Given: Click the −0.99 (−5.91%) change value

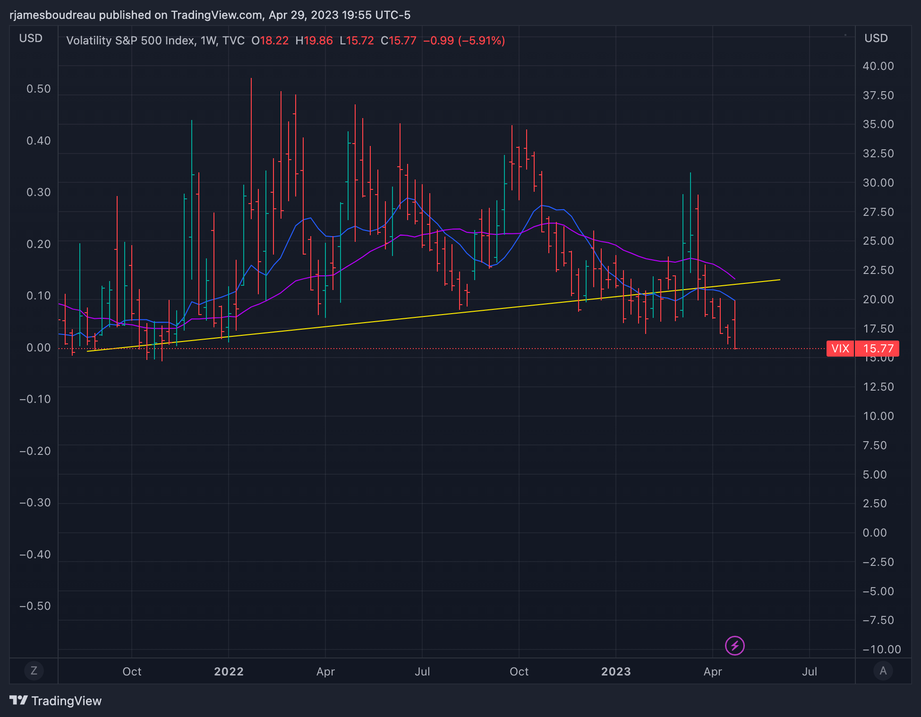Looking at the screenshot, I should 464,41.
